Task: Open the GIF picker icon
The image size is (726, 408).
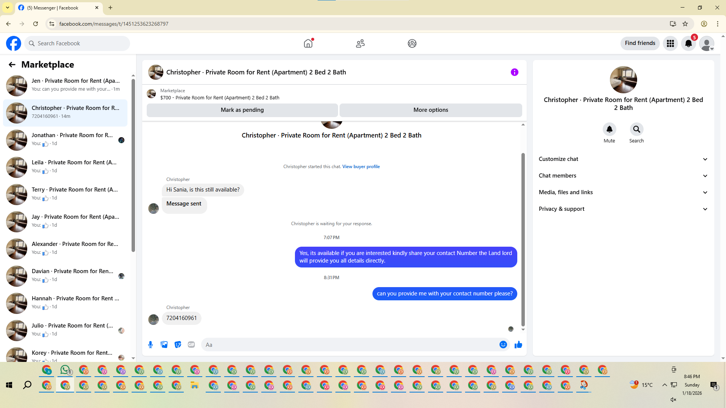Action: tap(191, 345)
